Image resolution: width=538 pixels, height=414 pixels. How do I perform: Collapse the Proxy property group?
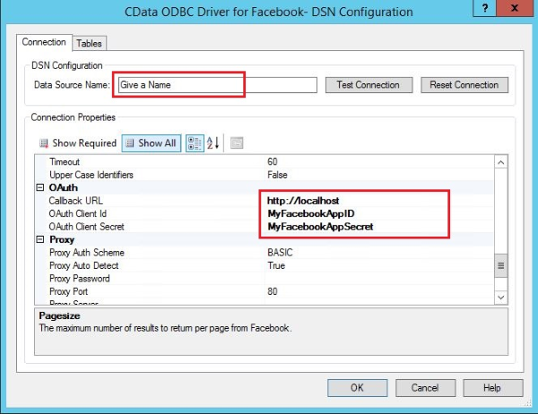click(x=41, y=240)
